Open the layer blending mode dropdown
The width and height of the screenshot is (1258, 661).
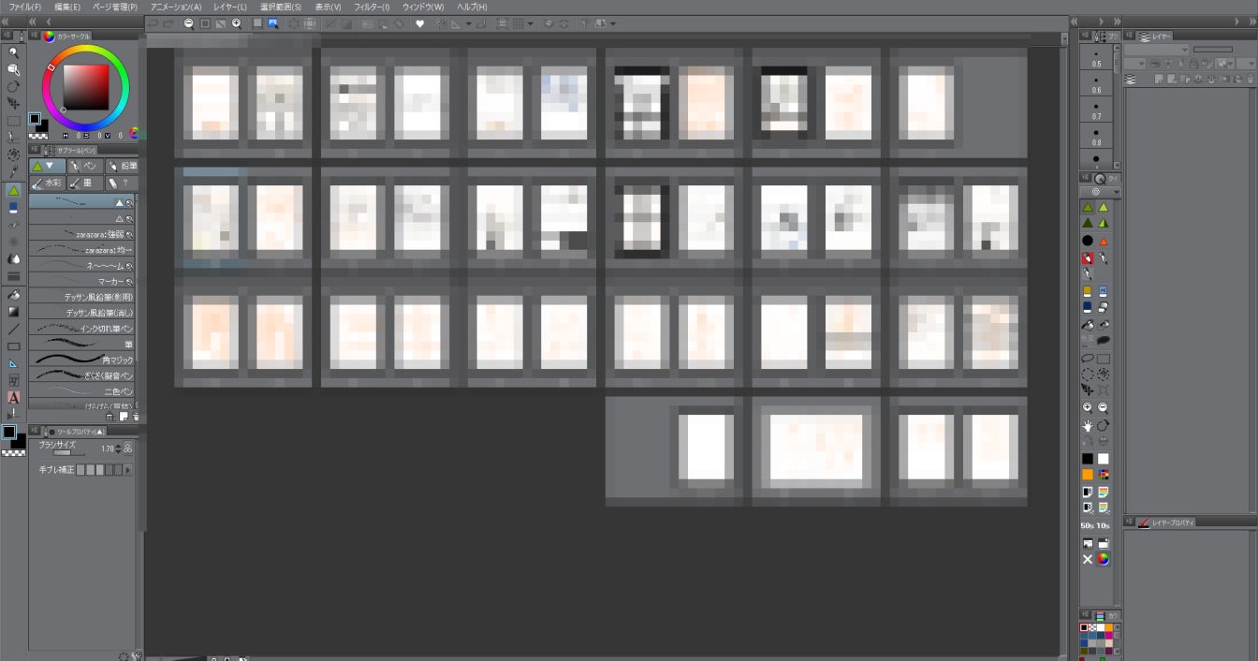(1157, 50)
